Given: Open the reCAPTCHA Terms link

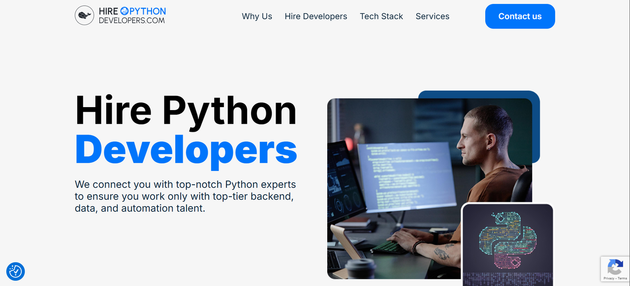Looking at the screenshot, I should 622,279.
